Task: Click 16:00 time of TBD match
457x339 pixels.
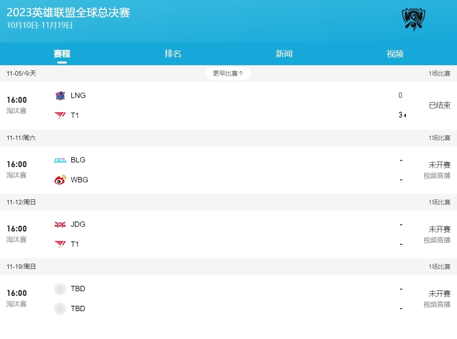Action: pyautogui.click(x=17, y=293)
